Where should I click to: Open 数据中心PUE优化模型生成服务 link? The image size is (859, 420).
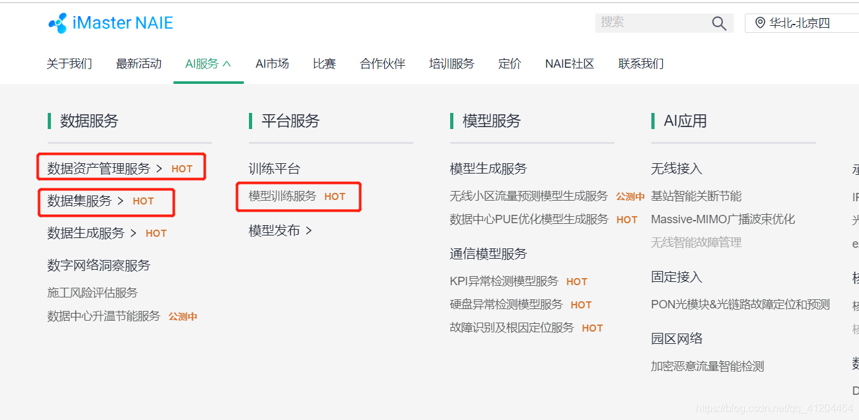pyautogui.click(x=529, y=219)
